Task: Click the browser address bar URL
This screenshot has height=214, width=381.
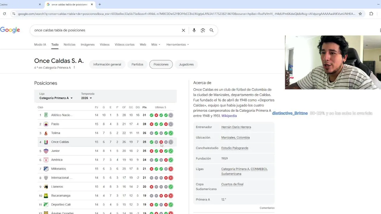Action: click(187, 14)
